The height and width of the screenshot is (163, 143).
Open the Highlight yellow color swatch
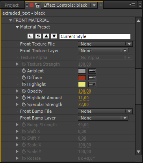pyautogui.click(x=82, y=84)
